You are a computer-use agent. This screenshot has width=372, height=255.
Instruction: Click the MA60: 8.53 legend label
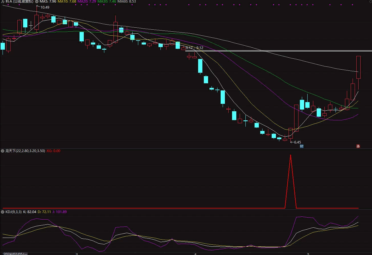coord(127,1)
